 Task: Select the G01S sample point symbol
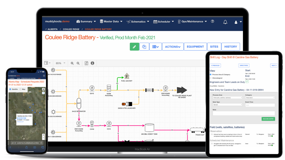pos(92,88)
